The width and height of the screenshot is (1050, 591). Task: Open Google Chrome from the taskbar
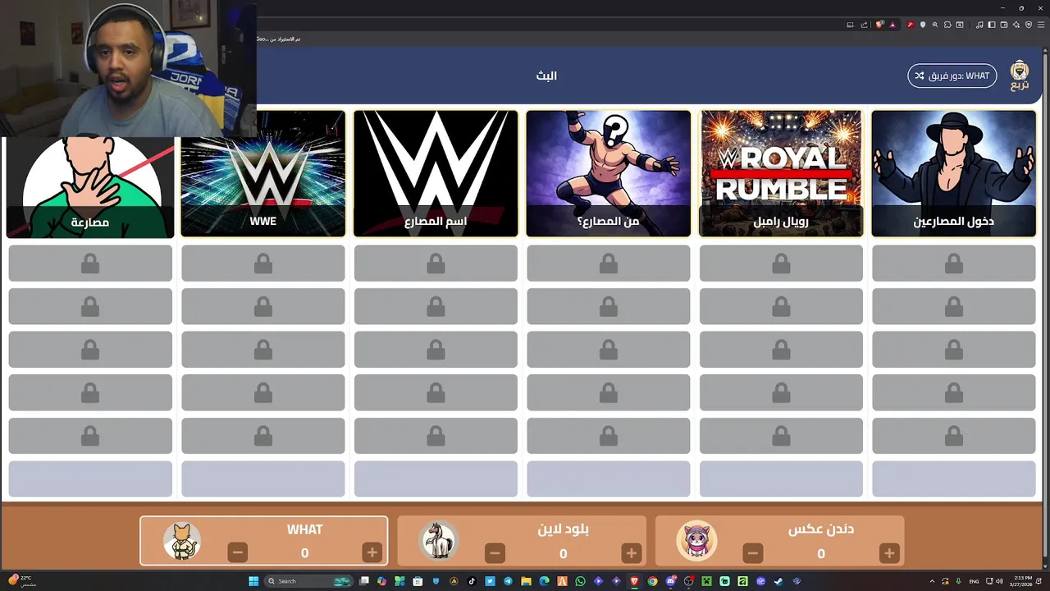point(652,581)
